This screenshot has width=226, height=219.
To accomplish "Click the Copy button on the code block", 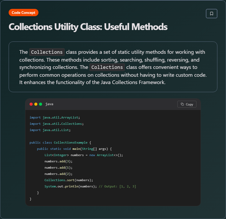I will 187,104.
